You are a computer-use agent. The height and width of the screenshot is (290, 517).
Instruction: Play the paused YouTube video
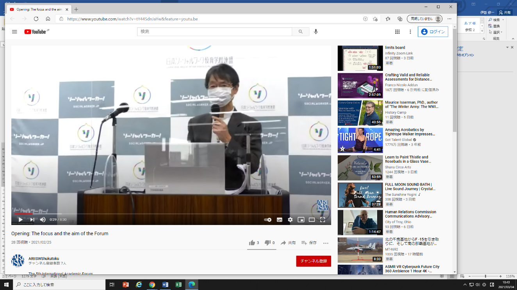tap(20, 220)
